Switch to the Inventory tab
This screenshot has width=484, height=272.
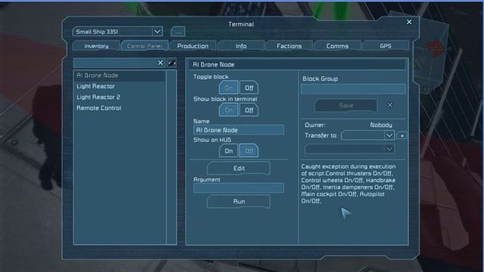(x=96, y=46)
